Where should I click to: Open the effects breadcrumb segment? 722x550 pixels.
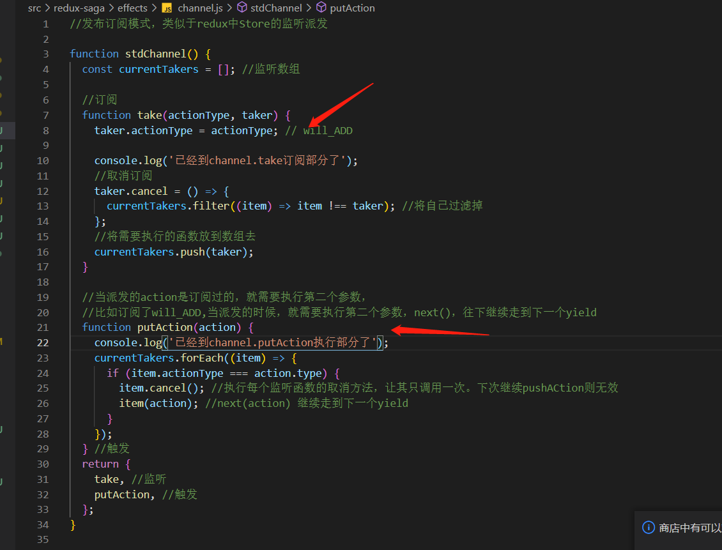pos(133,8)
